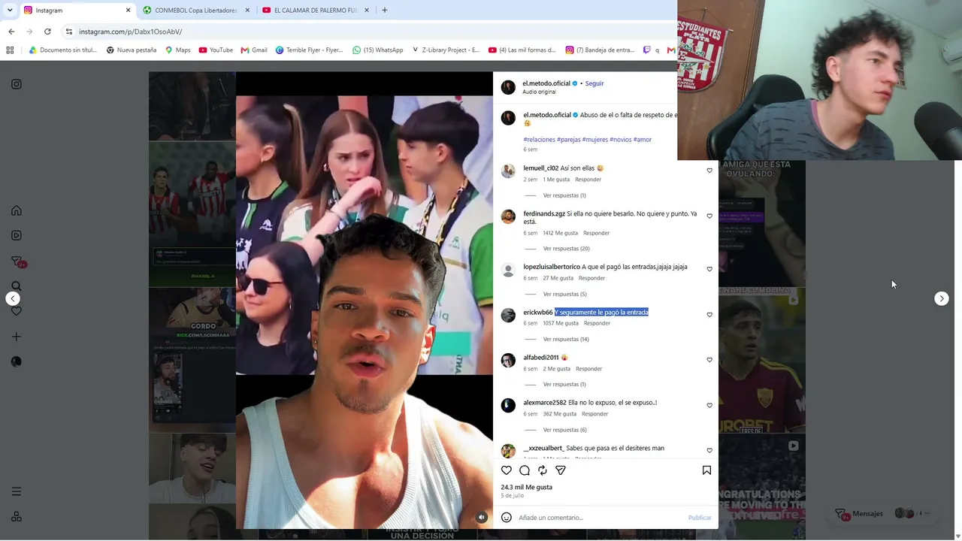Click the Instagram logo in the sidebar

pyautogui.click(x=17, y=84)
